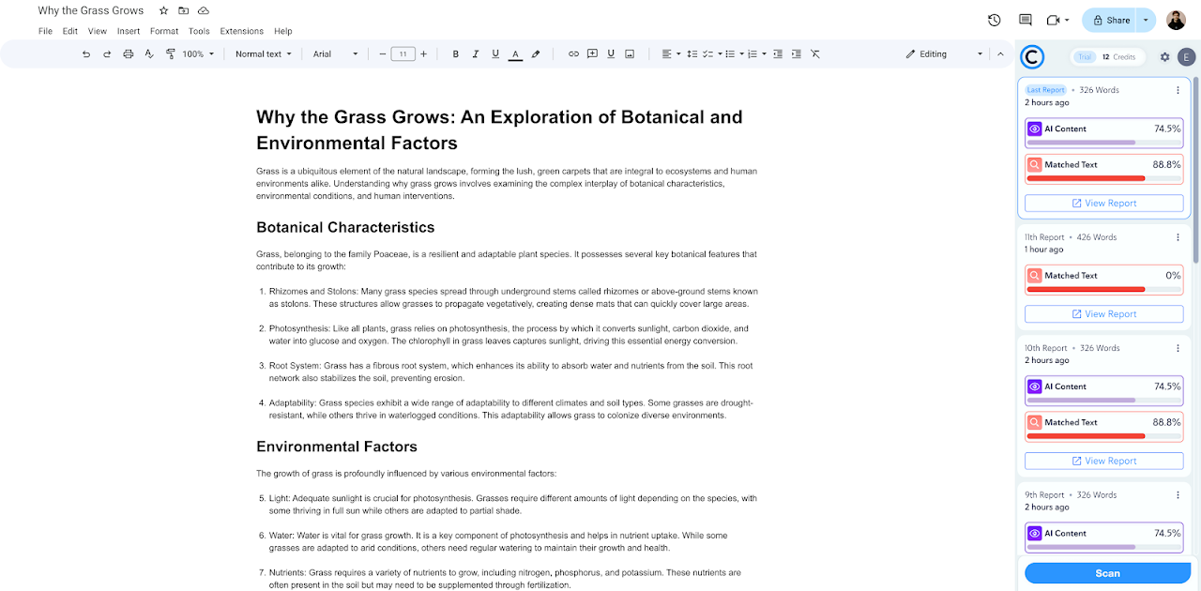Image resolution: width=1201 pixels, height=591 pixels.
Task: Open Copyleaks settings gear icon
Action: [1165, 57]
